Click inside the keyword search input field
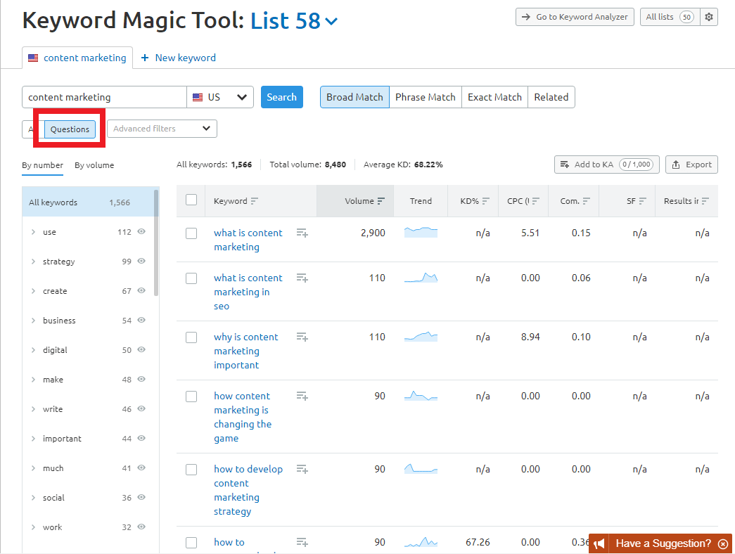The height and width of the screenshot is (554, 735). (103, 96)
